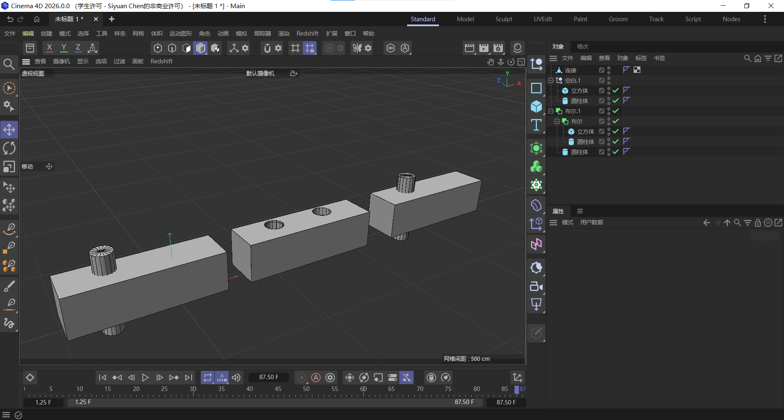This screenshot has width=784, height=420.
Task: Toggle the green enable checkmark on 布尔.1
Action: [x=615, y=111]
